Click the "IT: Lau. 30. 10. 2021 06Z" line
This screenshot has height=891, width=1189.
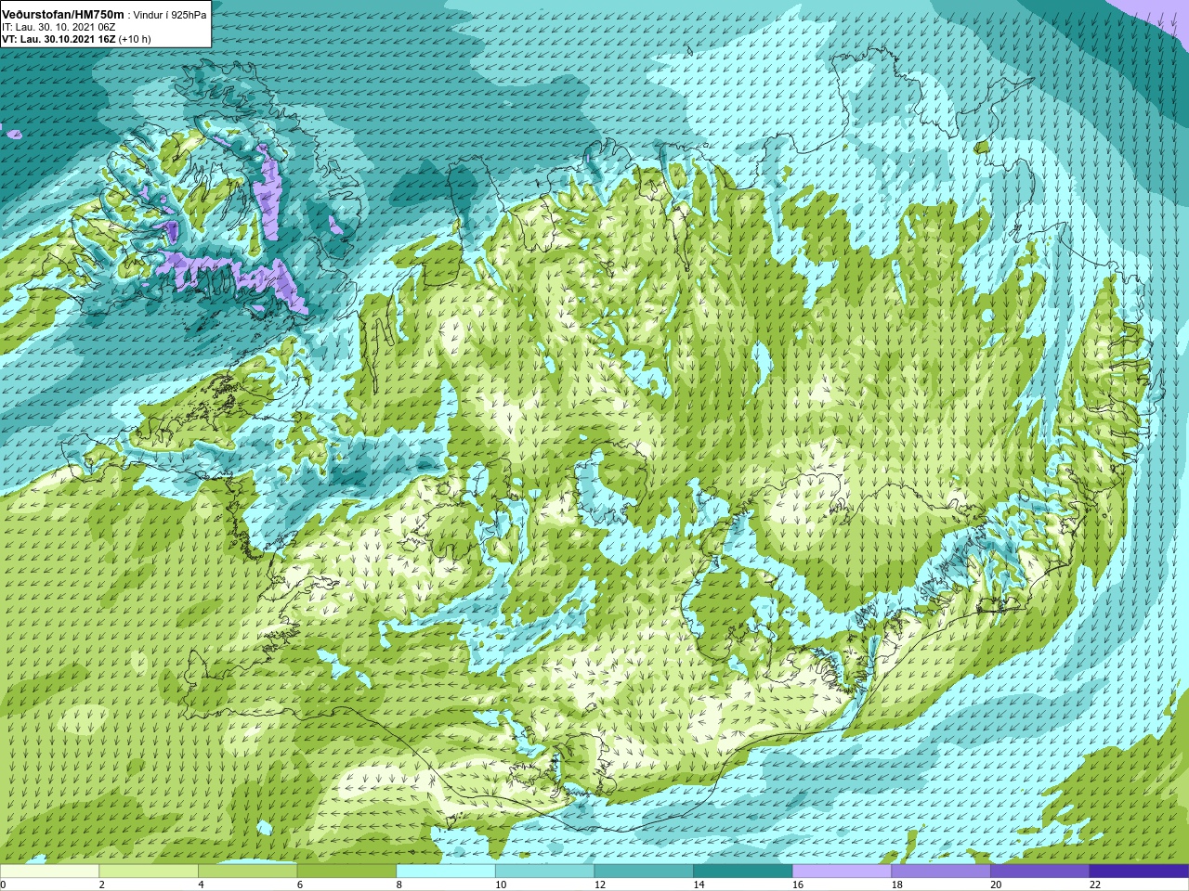tap(59, 28)
